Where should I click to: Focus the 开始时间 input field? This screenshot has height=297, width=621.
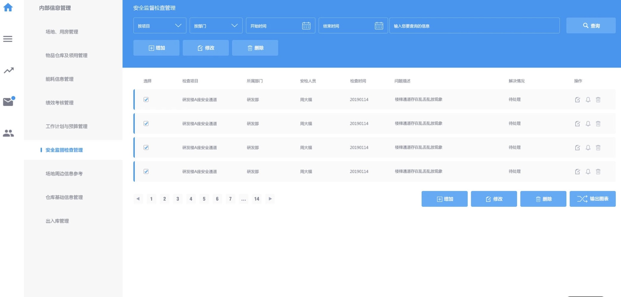pos(280,26)
